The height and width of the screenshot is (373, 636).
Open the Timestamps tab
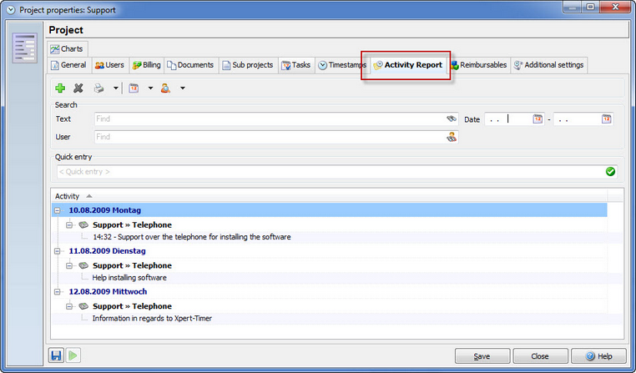[343, 65]
